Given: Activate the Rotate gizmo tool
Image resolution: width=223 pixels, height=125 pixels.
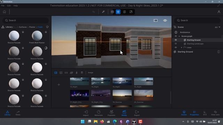Looking at the screenshot, I should 124,12.
